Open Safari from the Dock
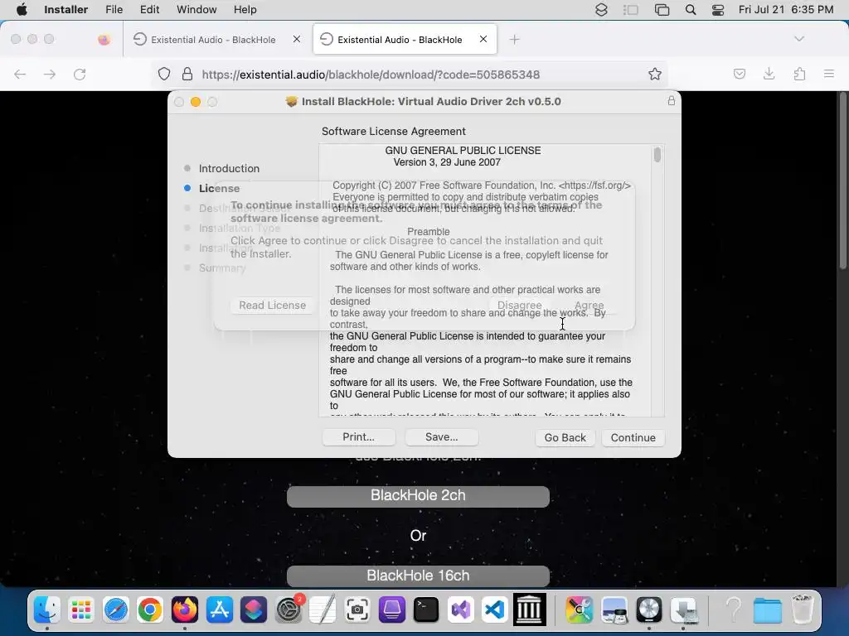Image resolution: width=849 pixels, height=636 pixels. coord(116,609)
